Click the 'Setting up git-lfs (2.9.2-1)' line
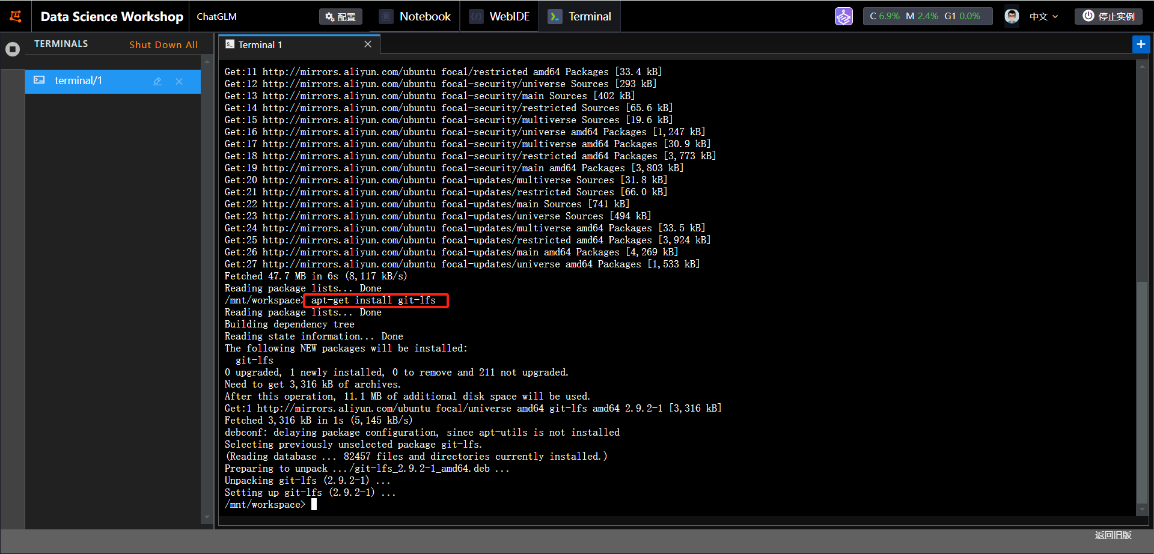 click(x=310, y=493)
